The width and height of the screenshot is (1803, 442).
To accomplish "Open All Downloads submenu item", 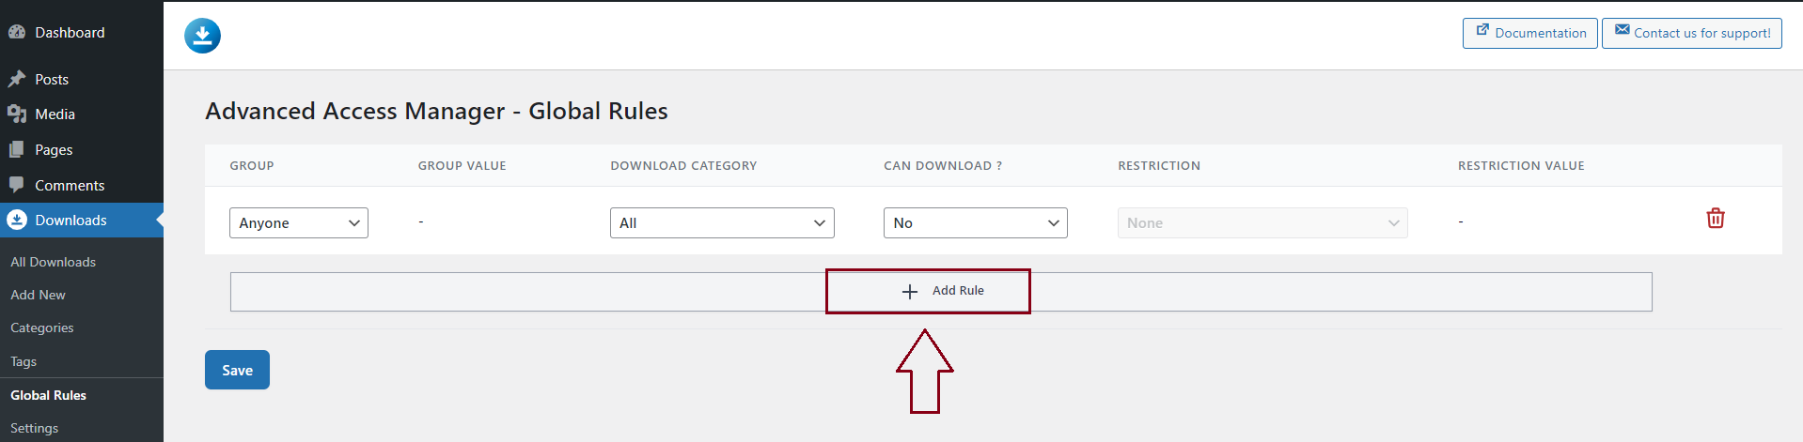I will coord(54,262).
